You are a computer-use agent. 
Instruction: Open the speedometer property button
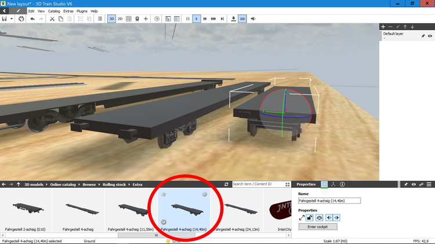coord(320,218)
